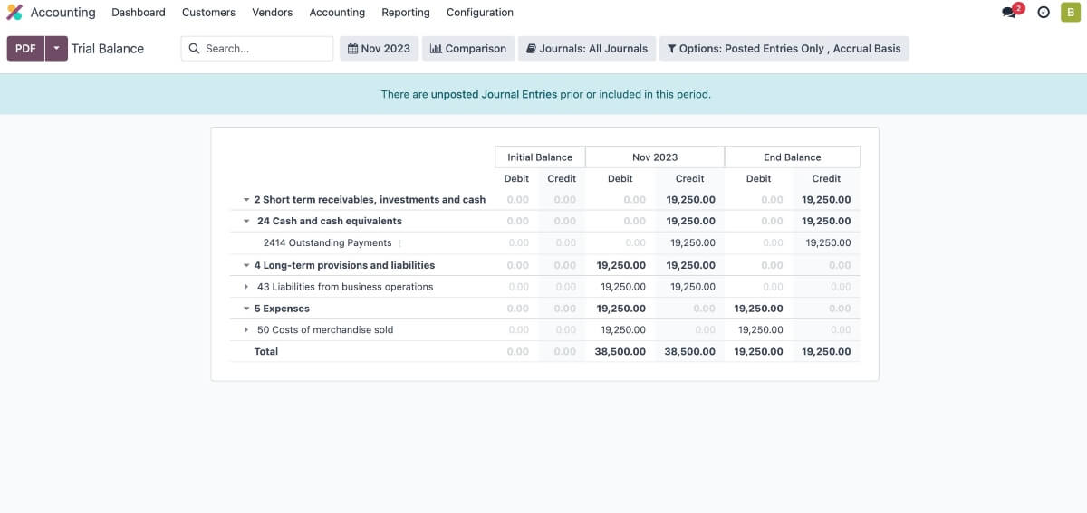Image resolution: width=1087 pixels, height=513 pixels.
Task: Expand 50 Costs of merchandise sold
Action: coord(245,330)
